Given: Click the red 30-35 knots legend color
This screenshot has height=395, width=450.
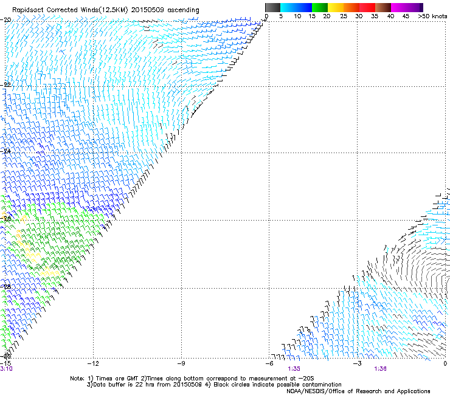Looking at the screenshot, I should point(367,7).
